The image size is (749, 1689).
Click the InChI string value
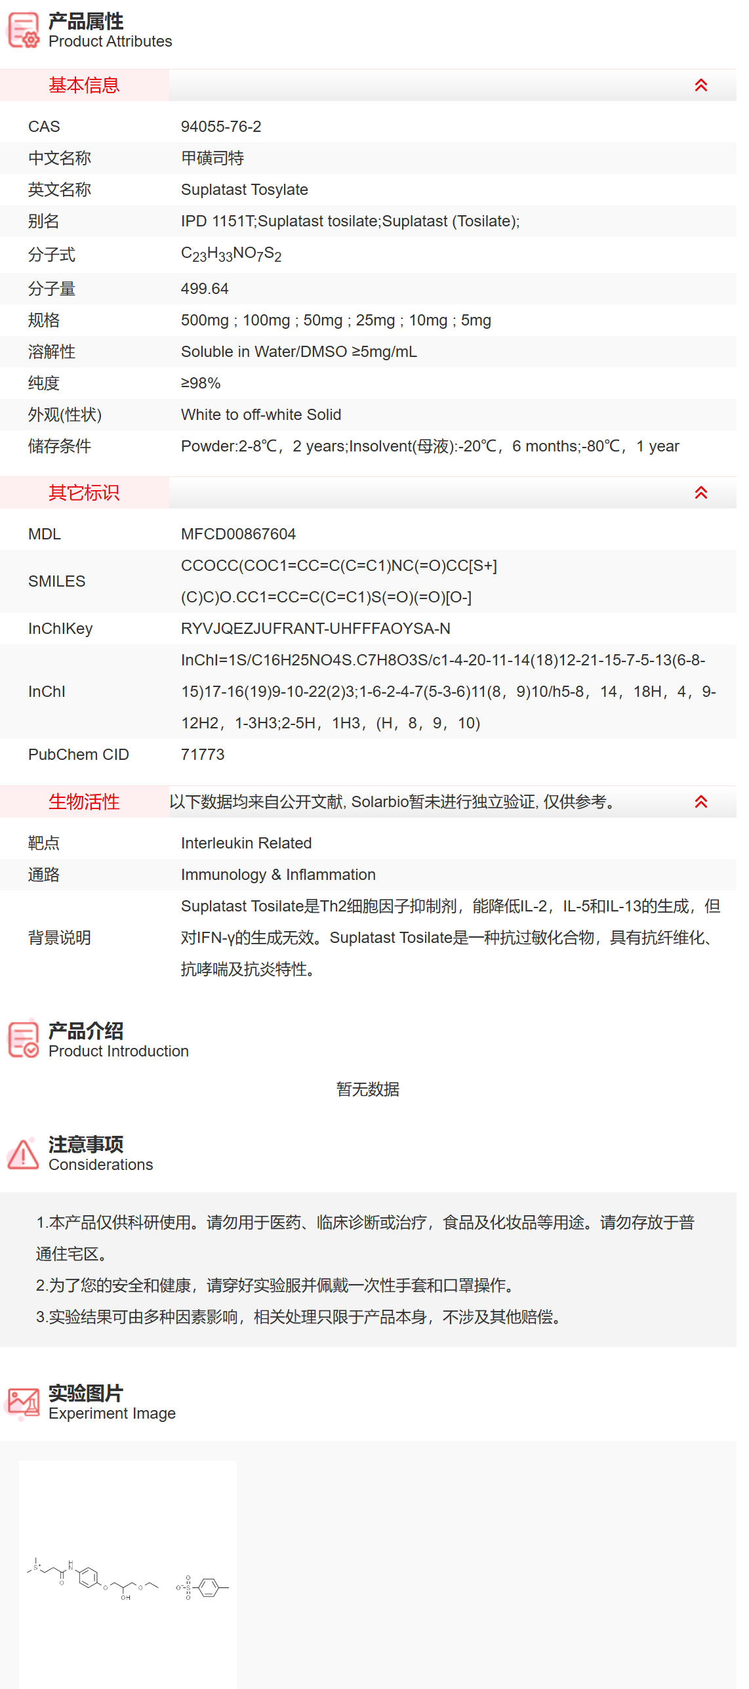click(449, 692)
